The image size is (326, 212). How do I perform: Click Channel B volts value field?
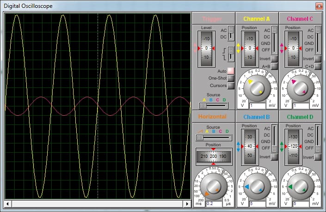[258, 204]
